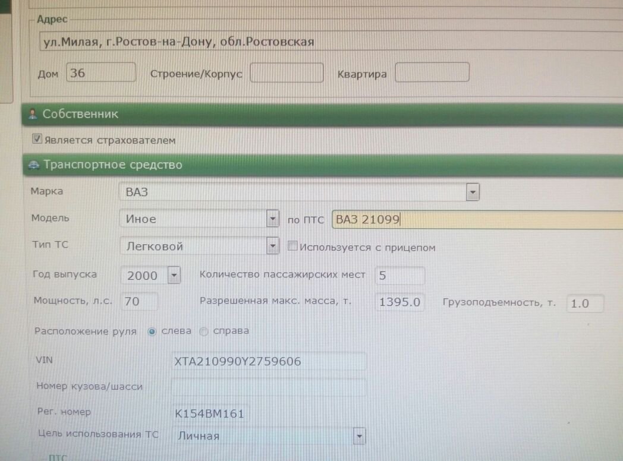This screenshot has width=623, height=461.
Task: Click the empty Квартира field
Action: pyautogui.click(x=432, y=72)
